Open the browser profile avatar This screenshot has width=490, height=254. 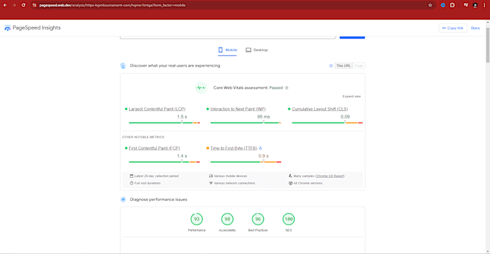475,5
